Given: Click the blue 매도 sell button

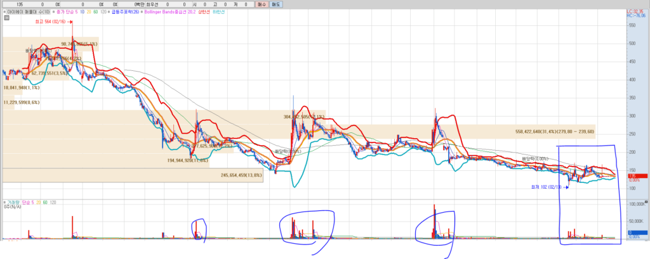Looking at the screenshot, I should [x=275, y=4].
